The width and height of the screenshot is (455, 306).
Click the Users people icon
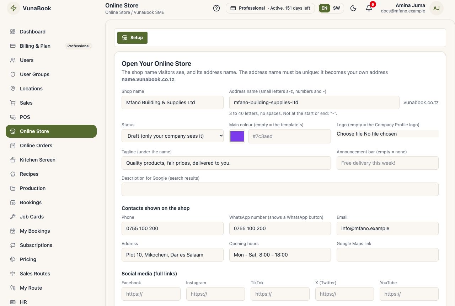13,60
